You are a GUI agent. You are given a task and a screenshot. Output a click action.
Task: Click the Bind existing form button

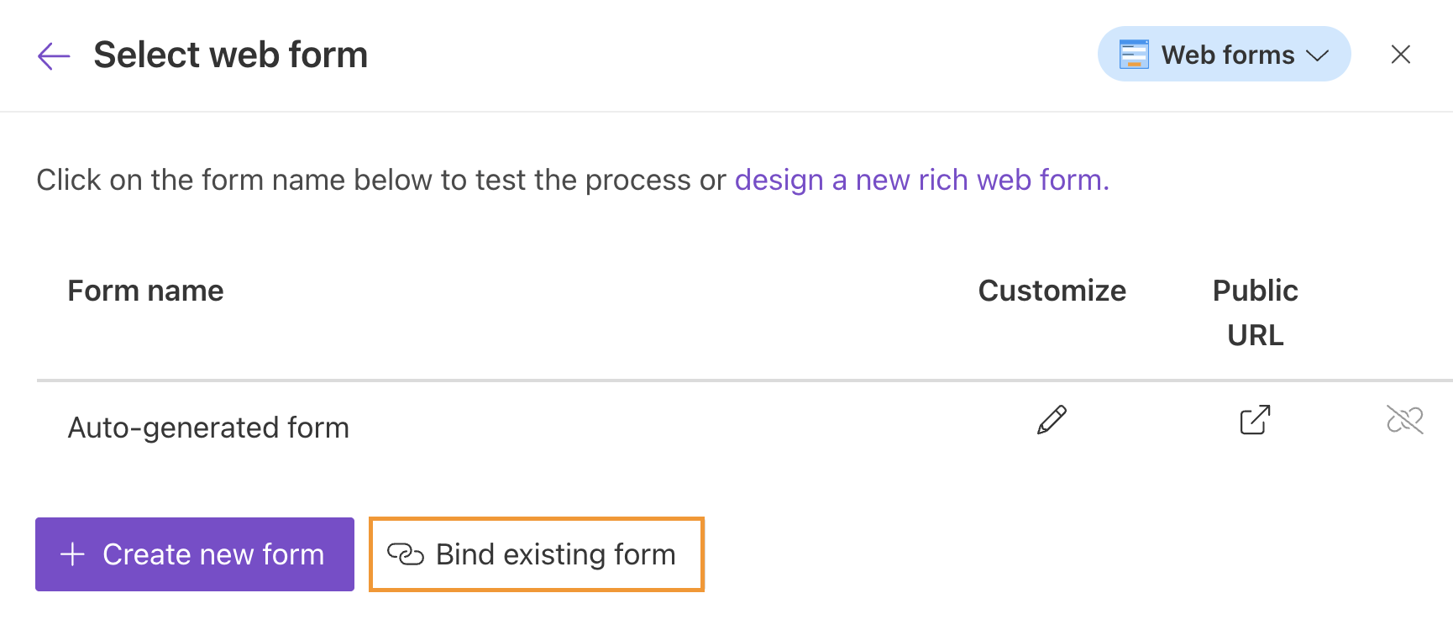pyautogui.click(x=536, y=554)
